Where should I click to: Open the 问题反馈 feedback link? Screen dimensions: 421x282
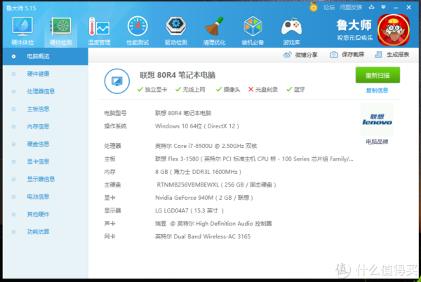click(351, 8)
